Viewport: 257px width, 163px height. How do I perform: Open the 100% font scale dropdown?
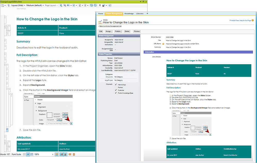(x=53, y=154)
